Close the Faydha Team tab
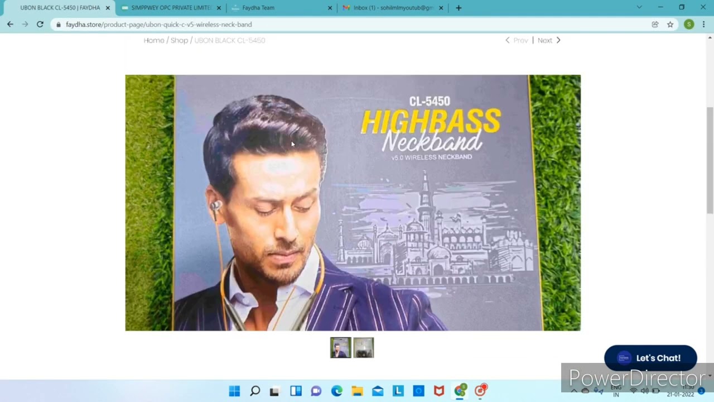 pos(330,8)
